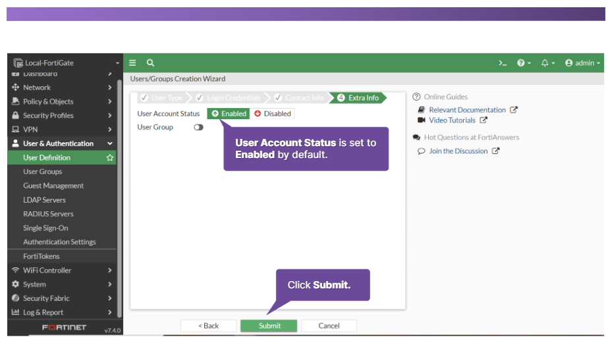The image size is (608, 345).
Task: Open the search magnifier icon
Action: [x=150, y=63]
